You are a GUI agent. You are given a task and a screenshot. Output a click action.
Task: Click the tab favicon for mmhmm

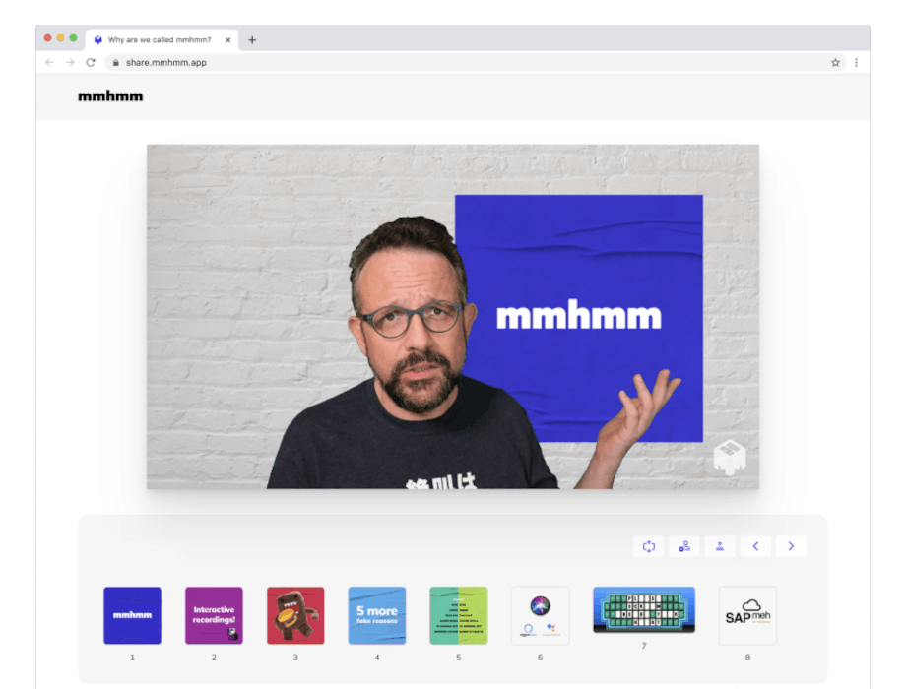98,39
